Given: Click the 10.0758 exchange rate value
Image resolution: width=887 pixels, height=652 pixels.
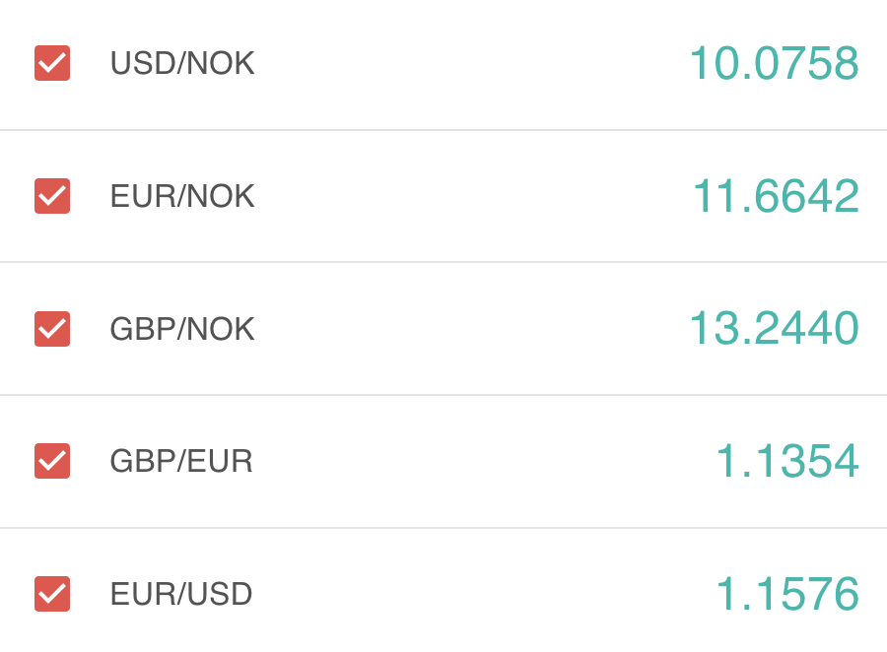Looking at the screenshot, I should (774, 64).
